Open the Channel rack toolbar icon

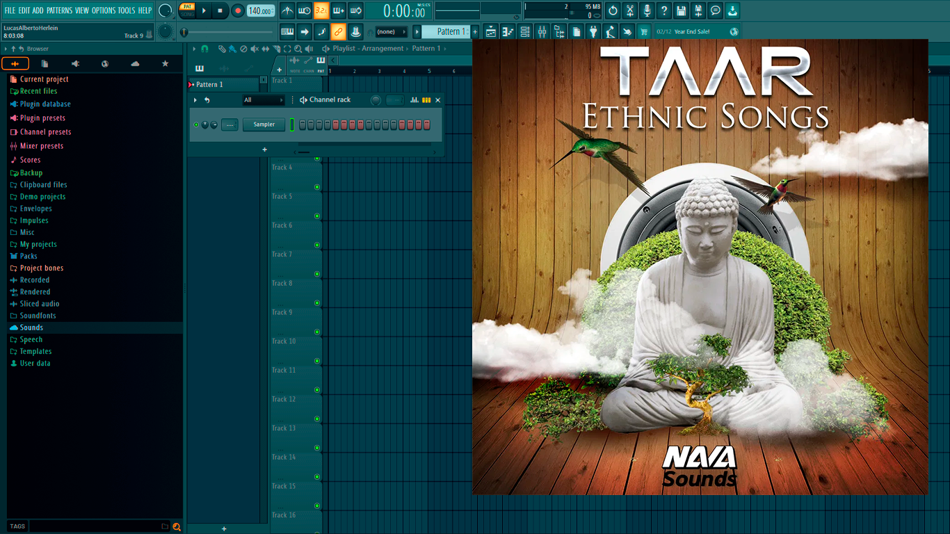coord(525,31)
